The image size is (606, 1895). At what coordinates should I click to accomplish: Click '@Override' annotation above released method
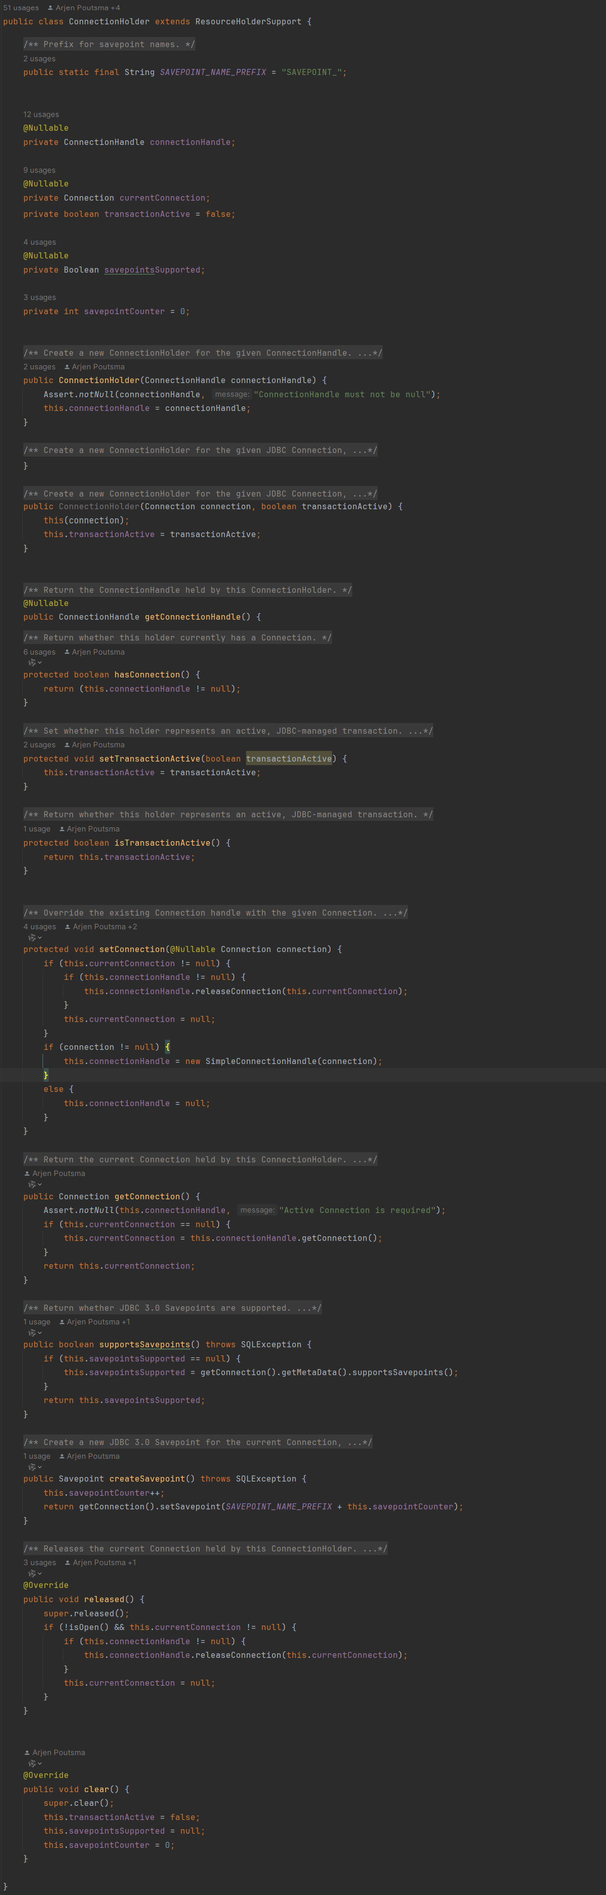[x=46, y=1585]
